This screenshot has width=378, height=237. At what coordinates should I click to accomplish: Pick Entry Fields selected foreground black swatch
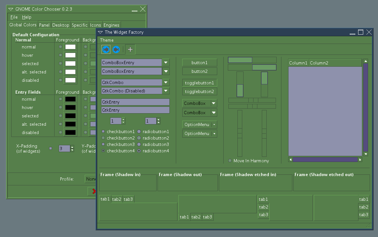click(70, 116)
